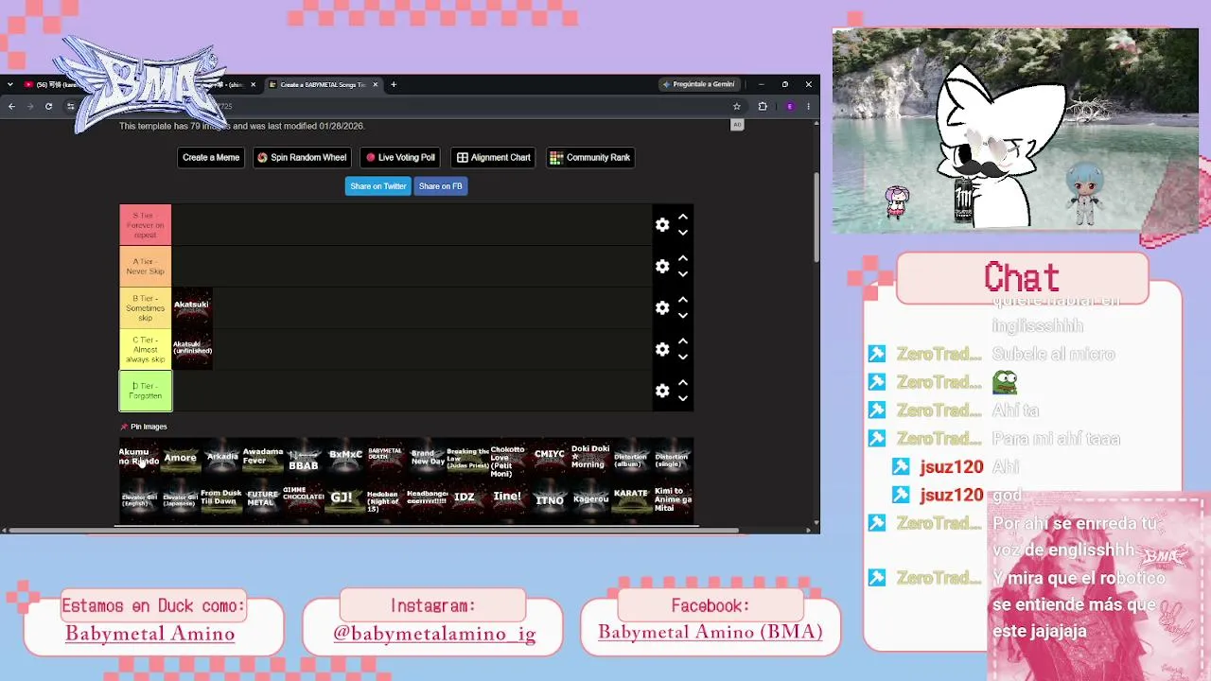Select the S Tier label cell
Screen dimensions: 1211x681
coord(146,225)
